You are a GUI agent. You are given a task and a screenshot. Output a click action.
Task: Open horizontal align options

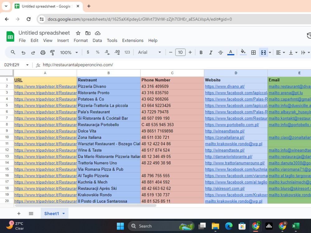click(x=280, y=53)
